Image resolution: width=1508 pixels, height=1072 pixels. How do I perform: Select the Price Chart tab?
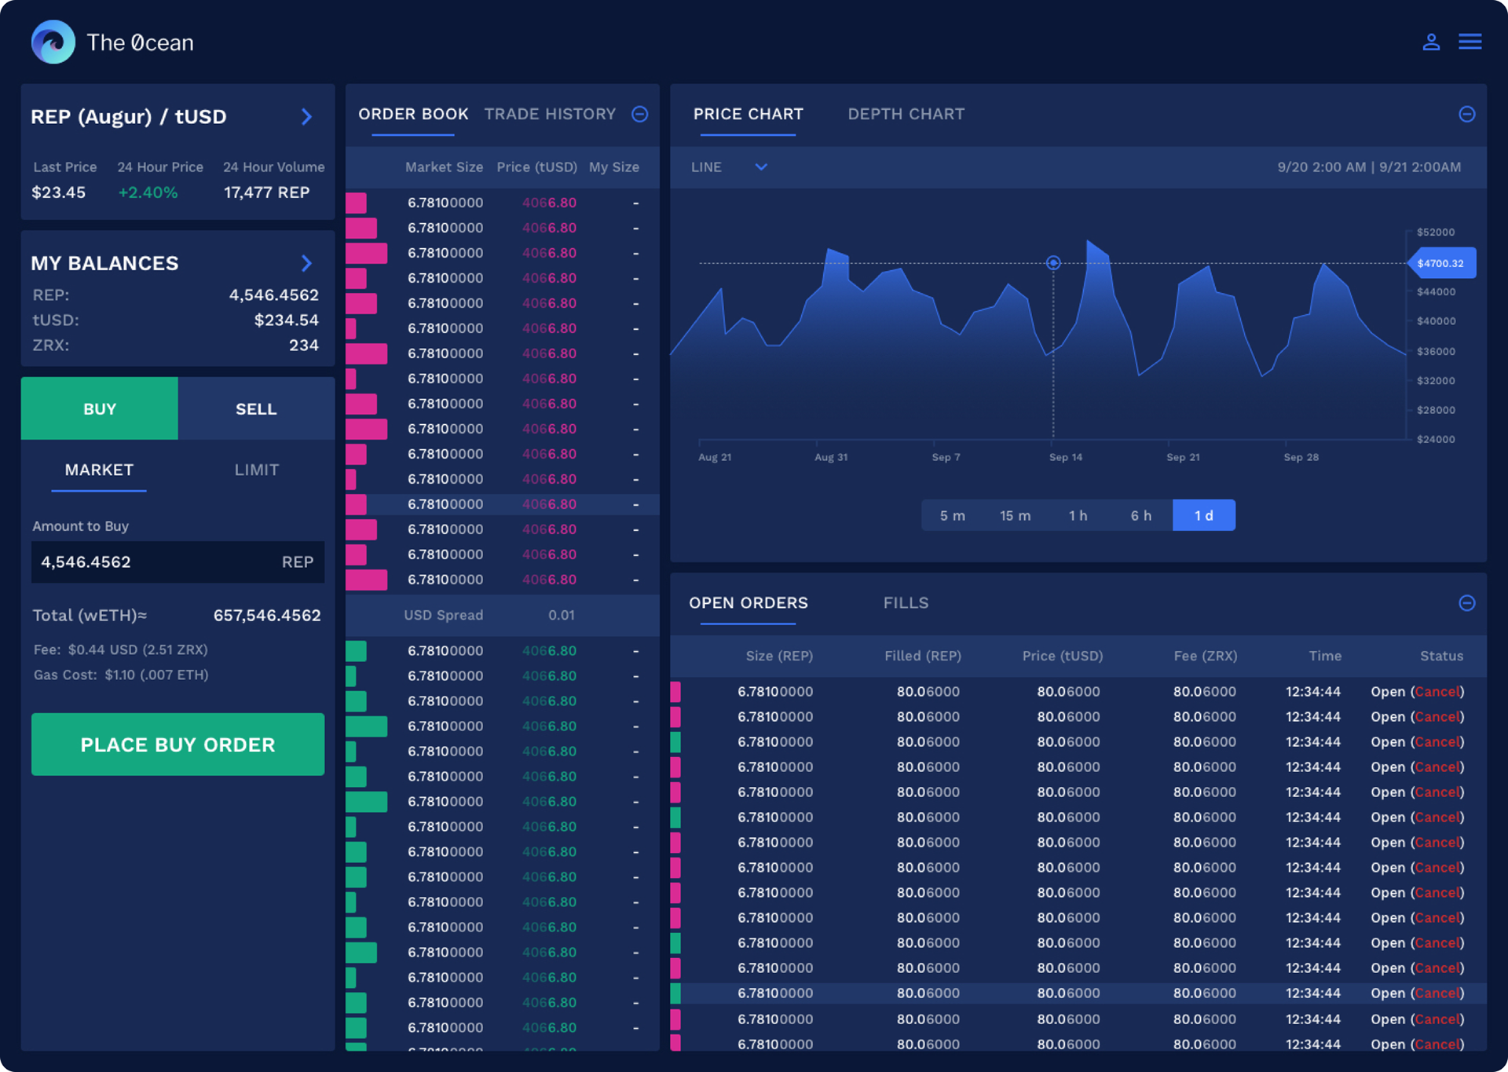coord(748,114)
